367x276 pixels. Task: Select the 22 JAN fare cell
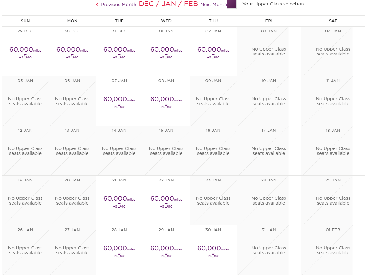166,201
